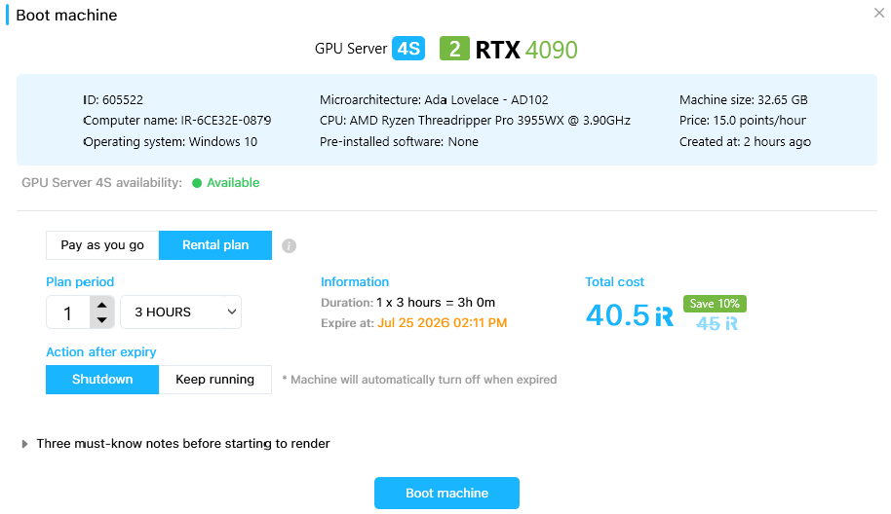Image resolution: width=891 pixels, height=514 pixels.
Task: Click the Information heading
Action: pyautogui.click(x=355, y=282)
